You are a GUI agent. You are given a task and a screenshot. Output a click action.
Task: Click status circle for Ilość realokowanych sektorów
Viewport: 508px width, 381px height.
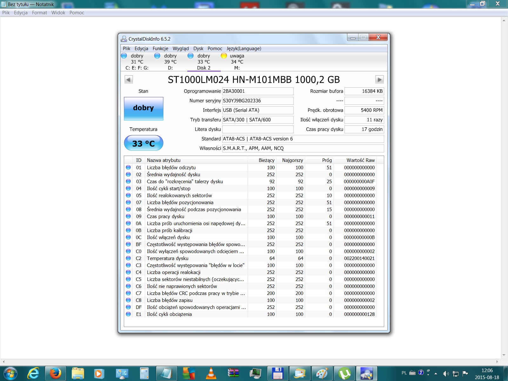click(x=128, y=195)
